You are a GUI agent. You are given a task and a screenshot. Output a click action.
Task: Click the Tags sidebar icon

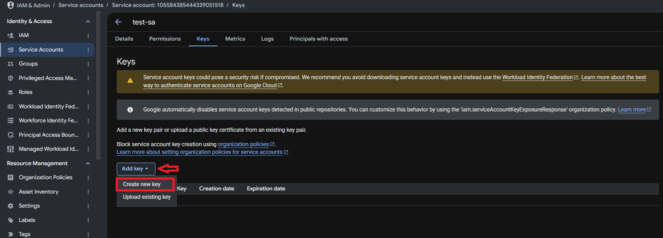tap(11, 234)
